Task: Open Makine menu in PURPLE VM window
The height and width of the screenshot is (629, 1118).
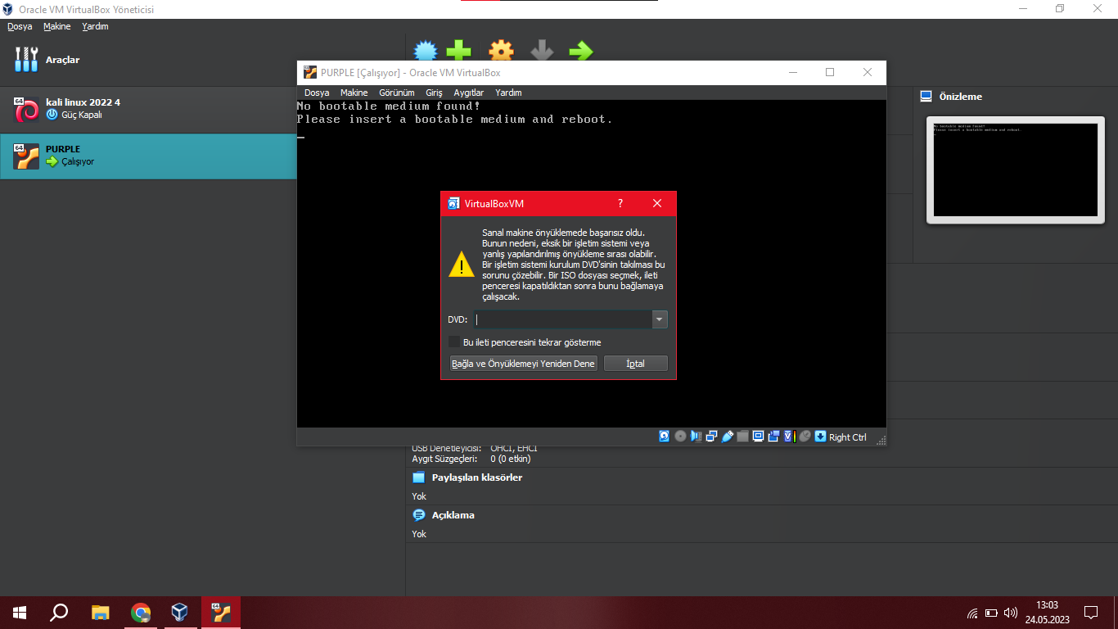Action: point(354,93)
